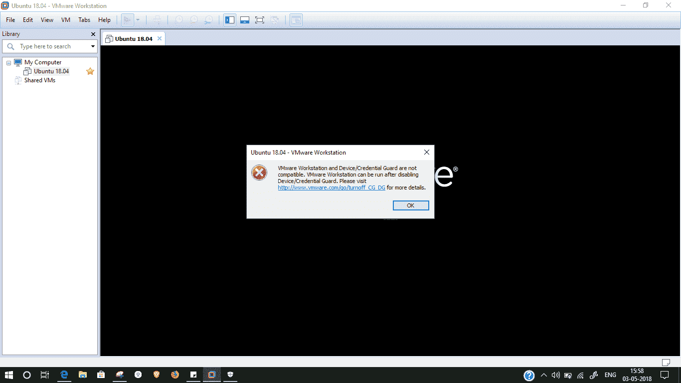
Task: Click the Library search field
Action: [50, 46]
